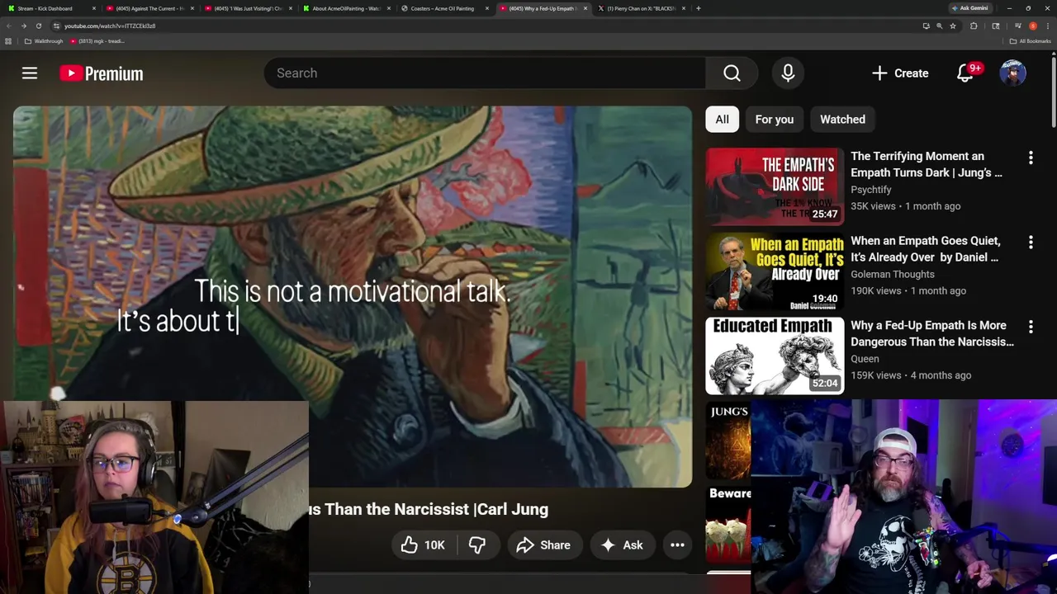Screen dimensions: 1057x594
Task: Switch to Pierry Chan on X tab
Action: click(x=641, y=8)
